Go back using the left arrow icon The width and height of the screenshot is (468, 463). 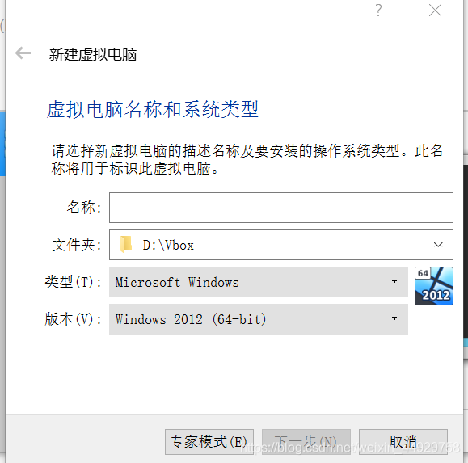click(x=23, y=53)
